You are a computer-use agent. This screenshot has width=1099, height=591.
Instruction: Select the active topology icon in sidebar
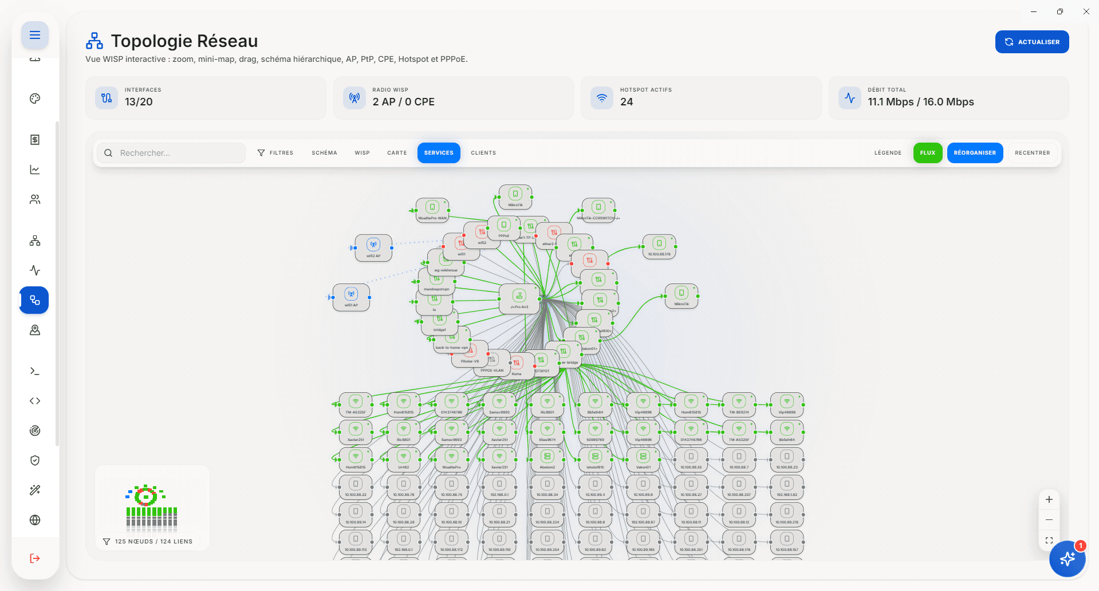click(x=35, y=300)
